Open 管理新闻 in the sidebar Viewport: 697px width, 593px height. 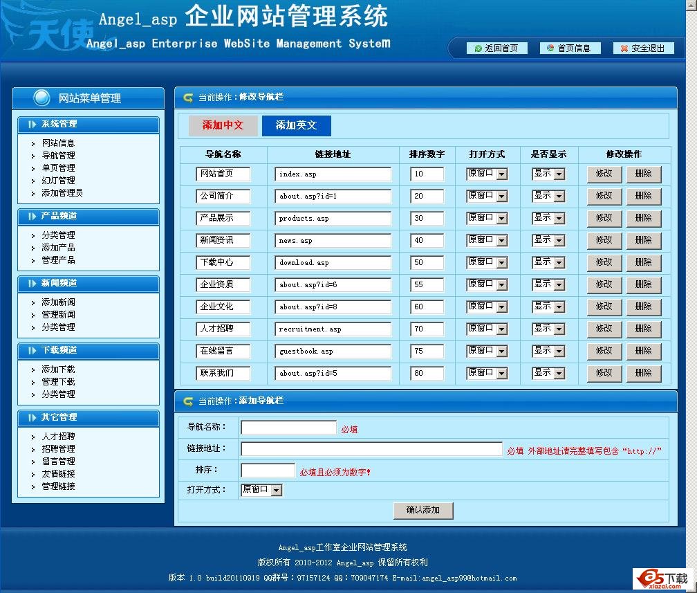tap(58, 315)
